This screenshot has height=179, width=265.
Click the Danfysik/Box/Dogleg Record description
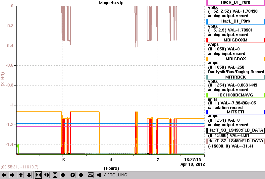click(x=236, y=72)
